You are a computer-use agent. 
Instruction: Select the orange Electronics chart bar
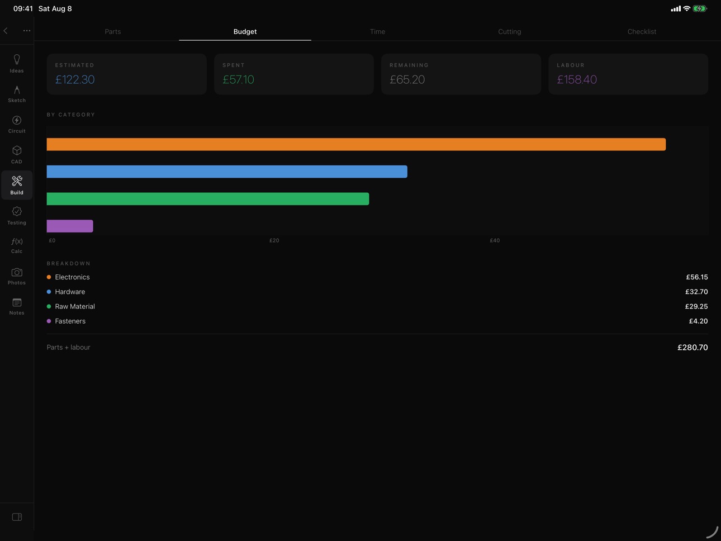coord(356,144)
